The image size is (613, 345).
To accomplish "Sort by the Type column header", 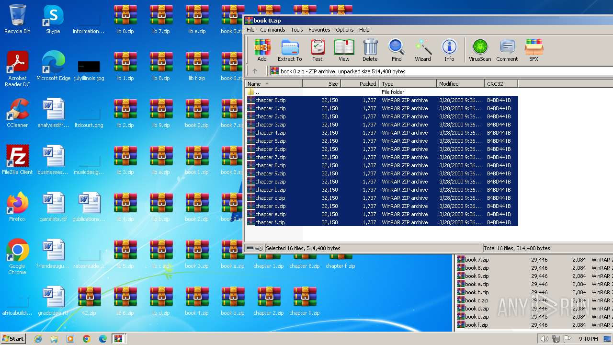I will tap(408, 83).
